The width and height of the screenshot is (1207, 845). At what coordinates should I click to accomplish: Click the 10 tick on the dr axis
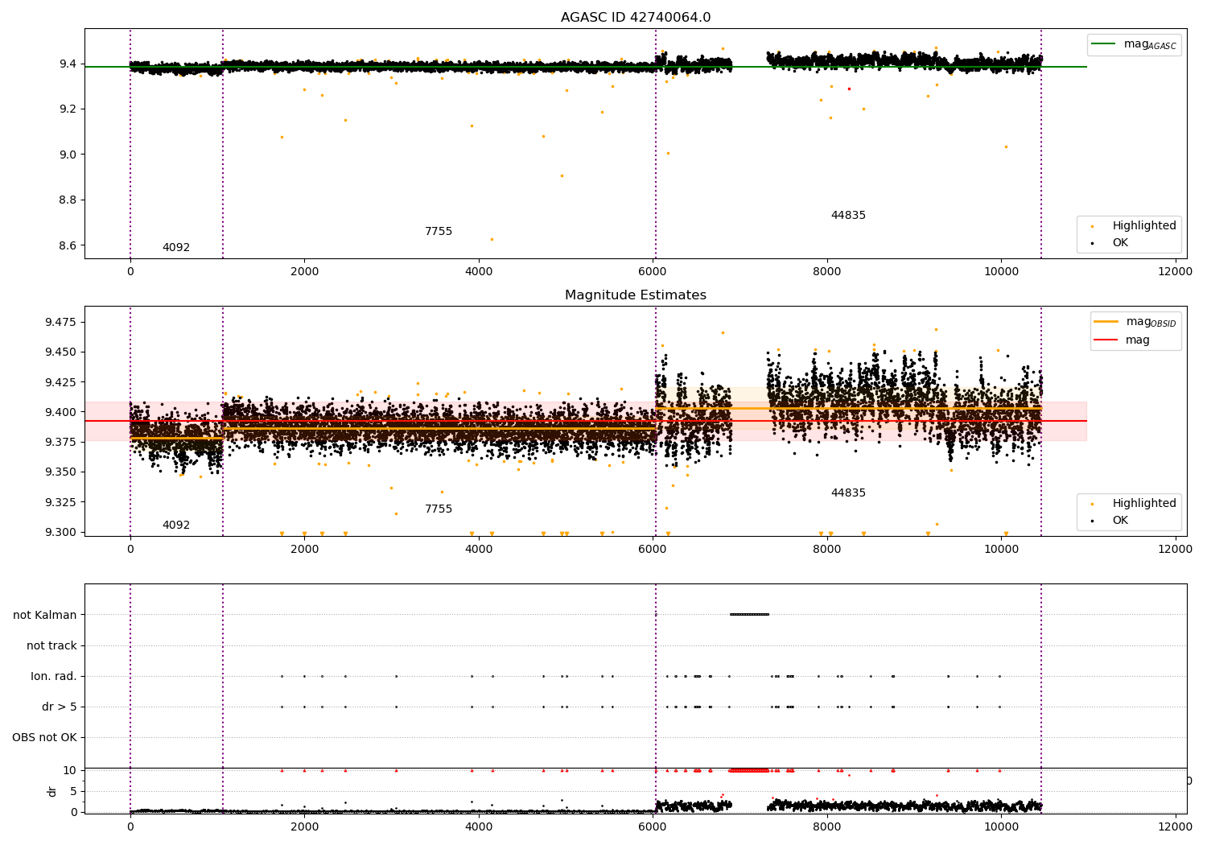pos(70,771)
